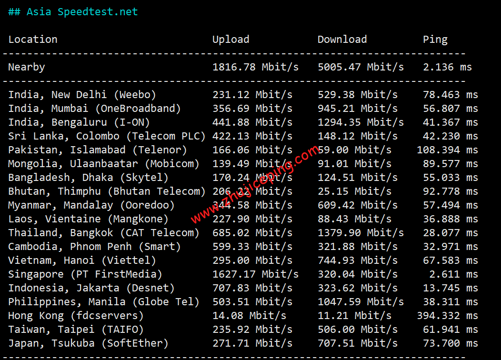This screenshot has height=360, width=501.
Task: Select Singapore ping '2.611 ms'
Action: (454, 274)
